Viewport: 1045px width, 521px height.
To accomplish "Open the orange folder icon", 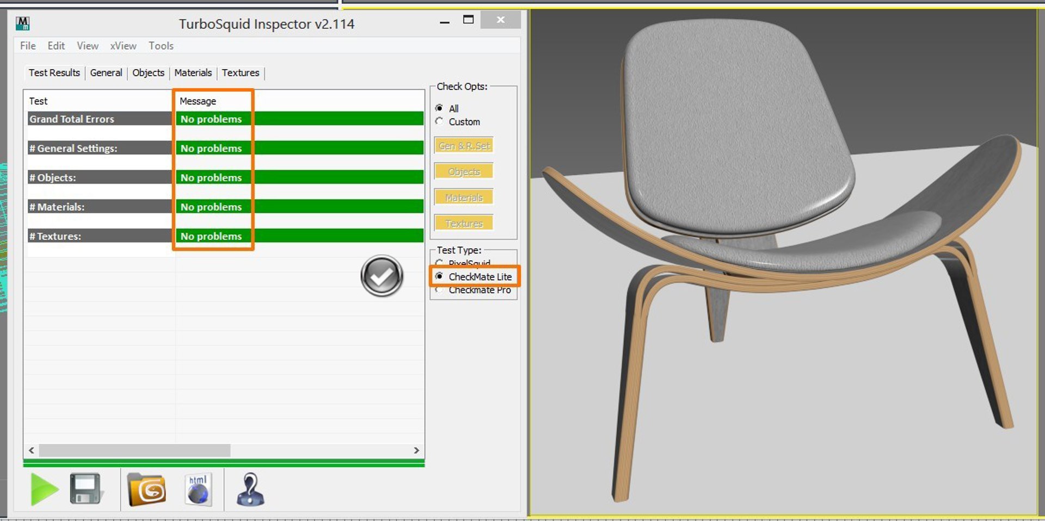I will tap(146, 489).
